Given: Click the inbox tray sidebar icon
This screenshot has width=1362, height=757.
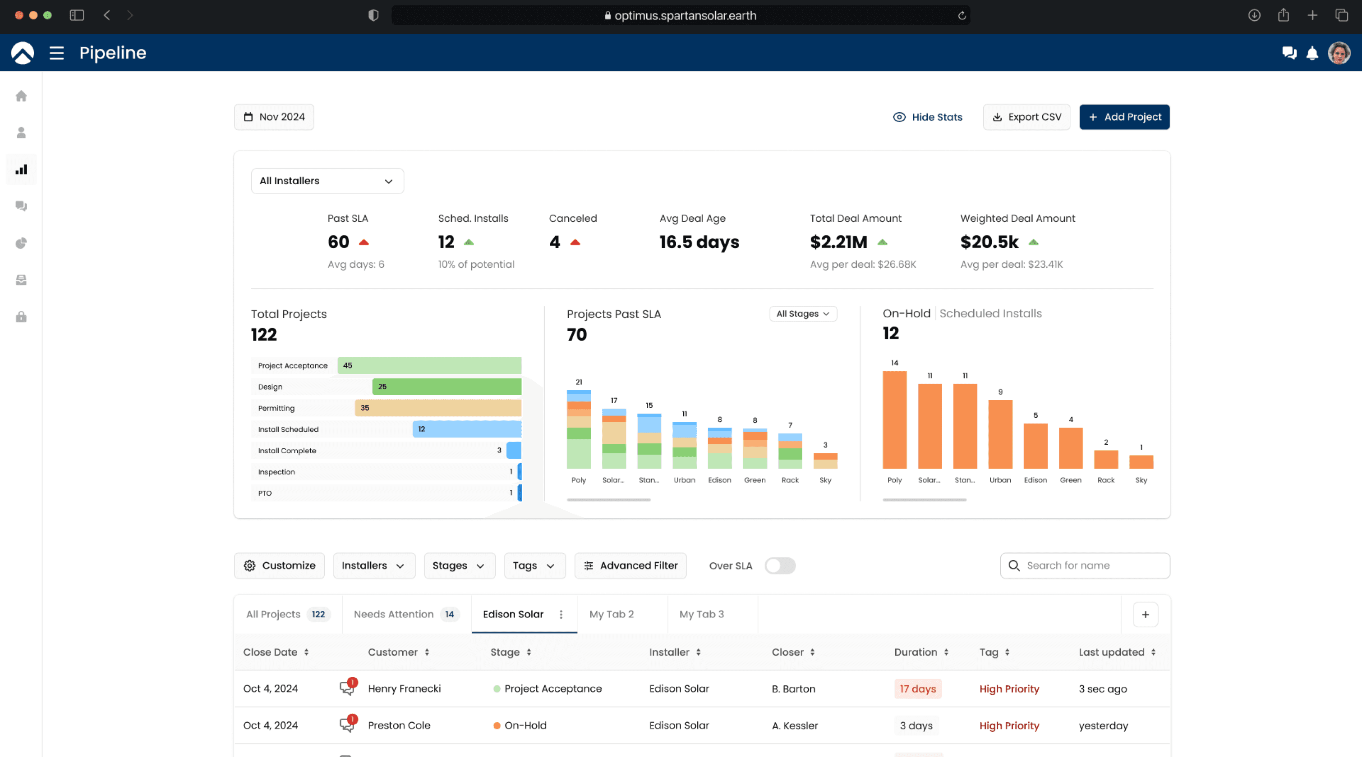Looking at the screenshot, I should (x=21, y=279).
